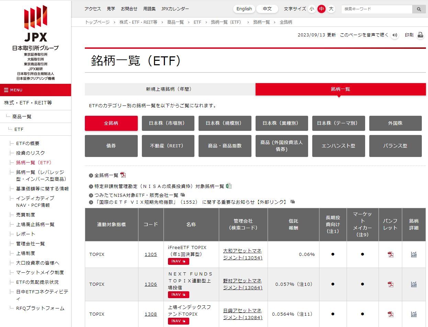Open issue detail chart for 1305
Image resolution: width=428 pixels, height=327 pixels.
414,255
